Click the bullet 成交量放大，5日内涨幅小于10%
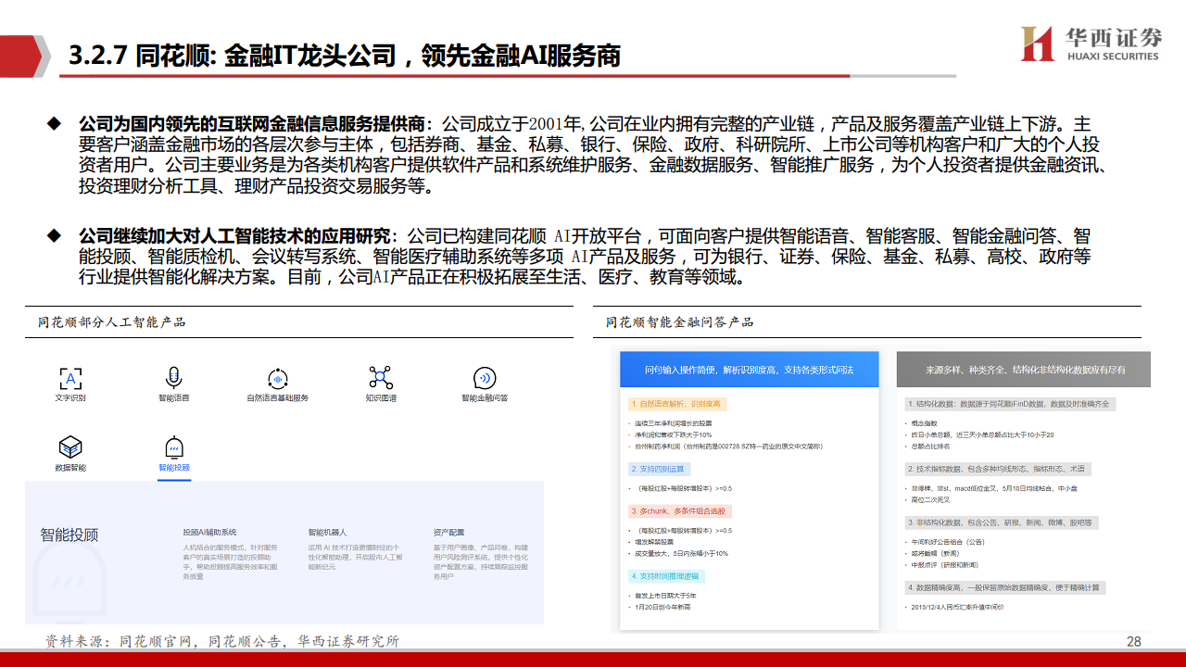 [x=681, y=553]
